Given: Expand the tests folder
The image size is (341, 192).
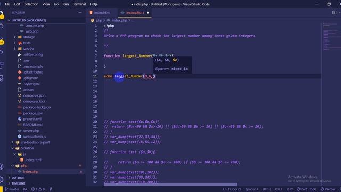Looking at the screenshot, I should coord(27,43).
